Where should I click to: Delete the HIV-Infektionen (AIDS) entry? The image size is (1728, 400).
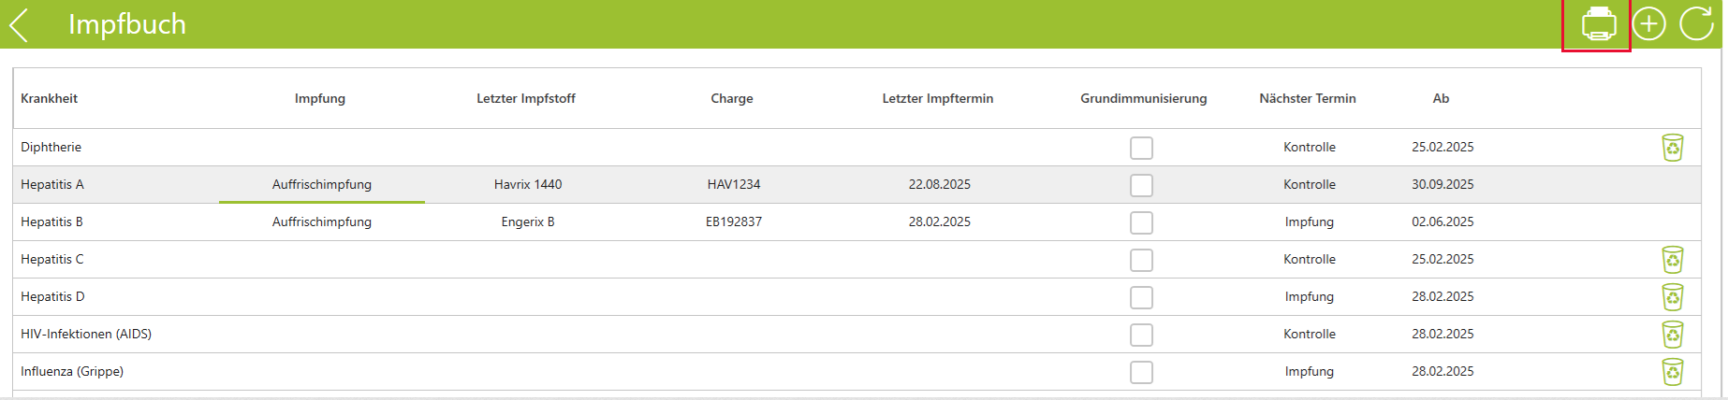pyautogui.click(x=1673, y=335)
